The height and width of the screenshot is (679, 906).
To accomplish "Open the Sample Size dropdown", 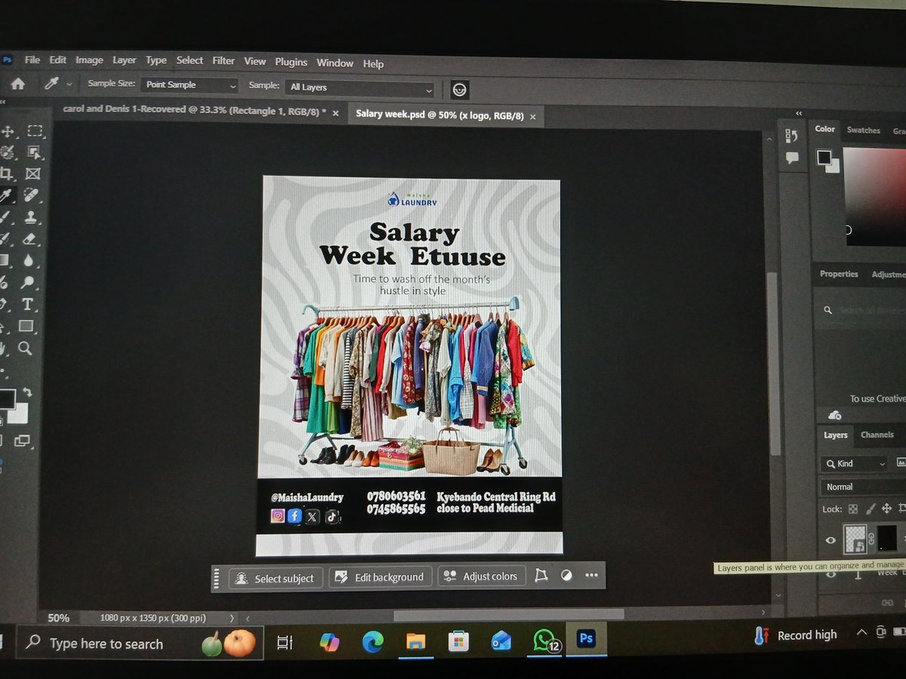I will pyautogui.click(x=190, y=85).
